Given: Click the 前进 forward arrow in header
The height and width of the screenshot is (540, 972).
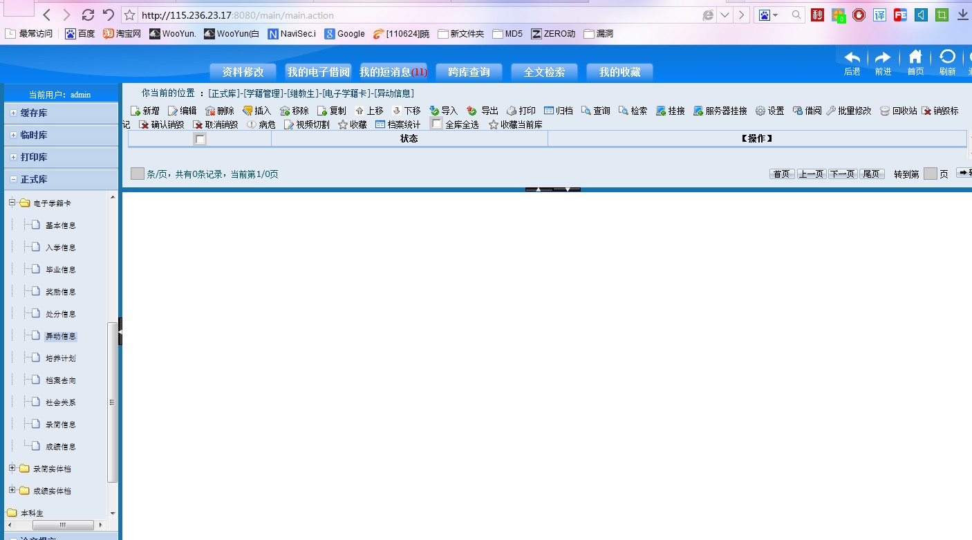Looking at the screenshot, I should pyautogui.click(x=883, y=57).
